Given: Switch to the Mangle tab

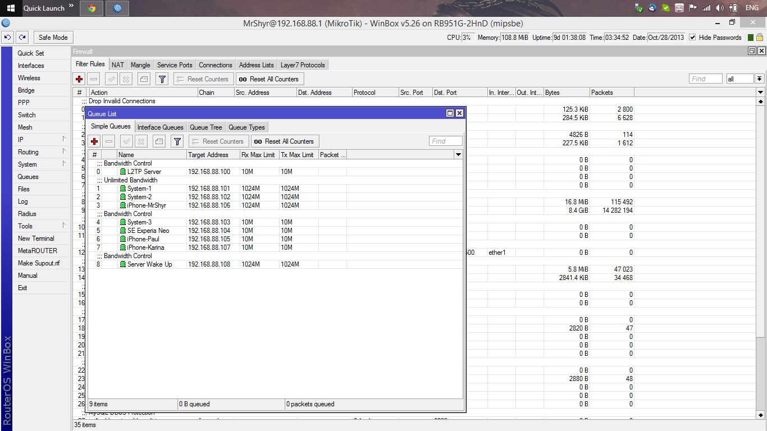Looking at the screenshot, I should pos(140,65).
